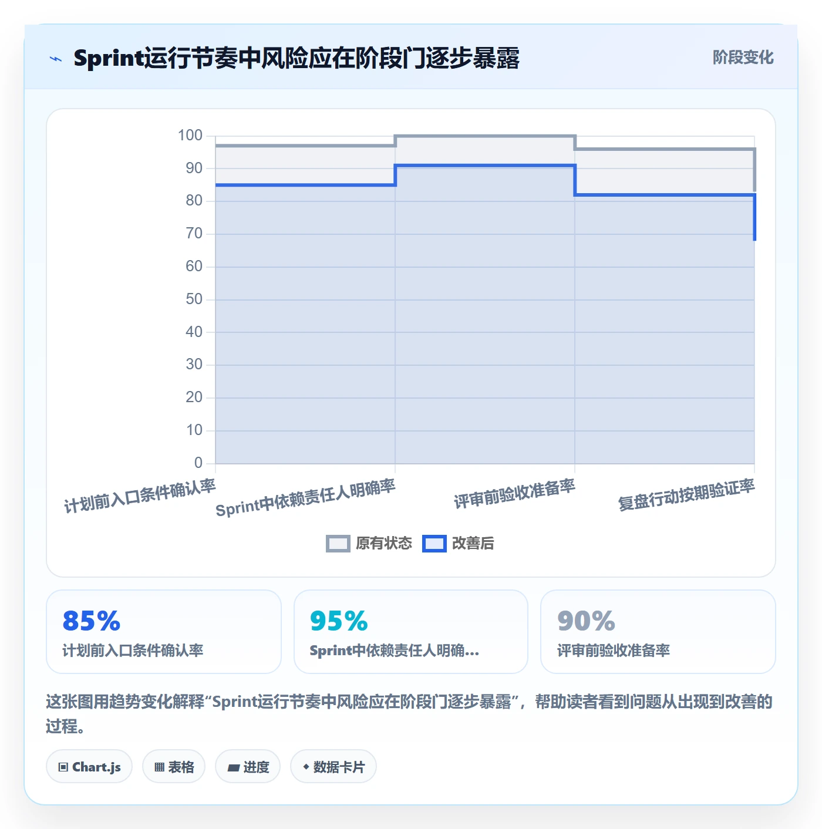
Task: Select the 表格 tag
Action: [174, 766]
